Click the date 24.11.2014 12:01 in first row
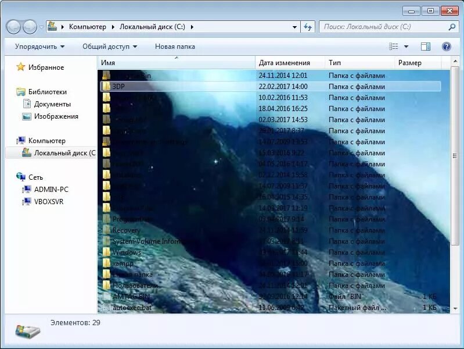464x349 pixels. (x=283, y=76)
